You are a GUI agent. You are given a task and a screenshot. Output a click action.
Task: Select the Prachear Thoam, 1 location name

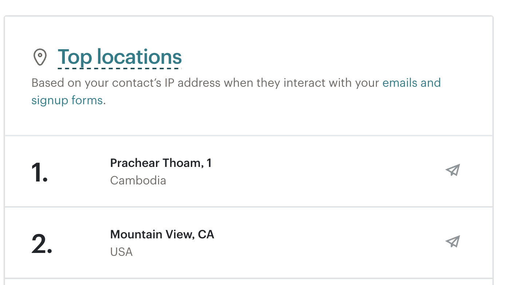[x=161, y=163]
